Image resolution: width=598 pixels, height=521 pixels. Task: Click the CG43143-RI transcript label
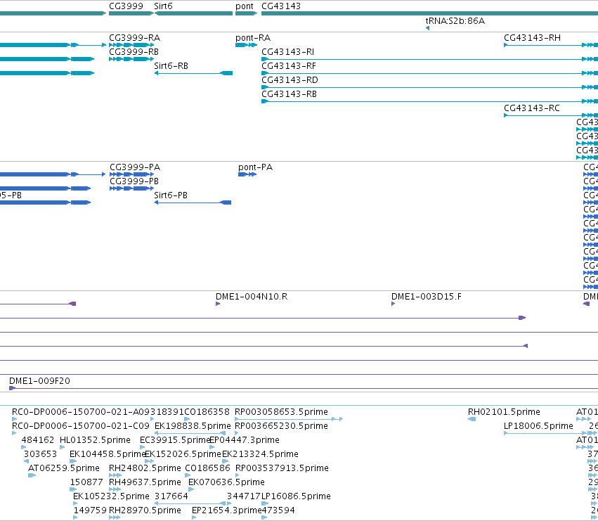288,52
